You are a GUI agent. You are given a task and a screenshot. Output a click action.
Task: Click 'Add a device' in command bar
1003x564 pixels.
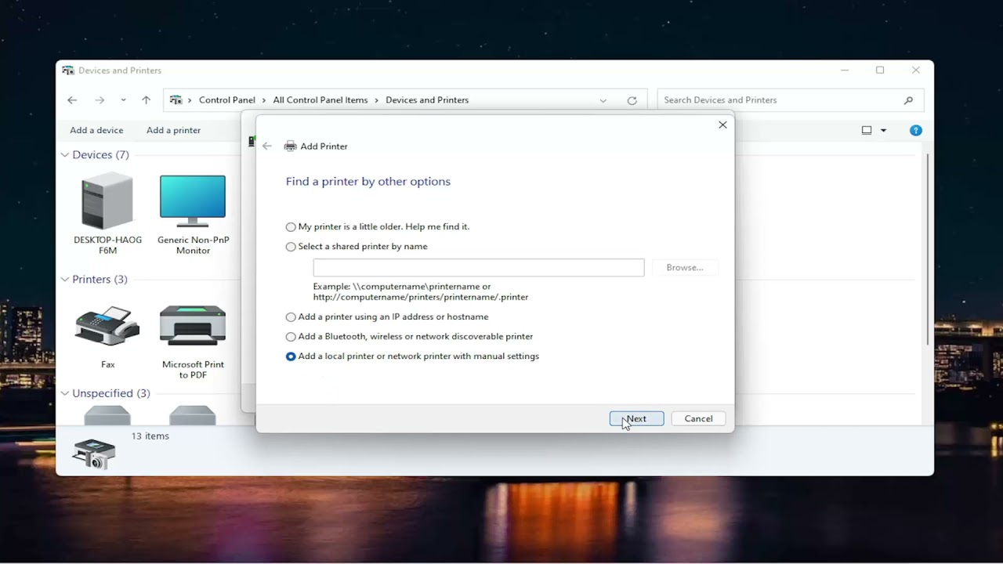96,131
